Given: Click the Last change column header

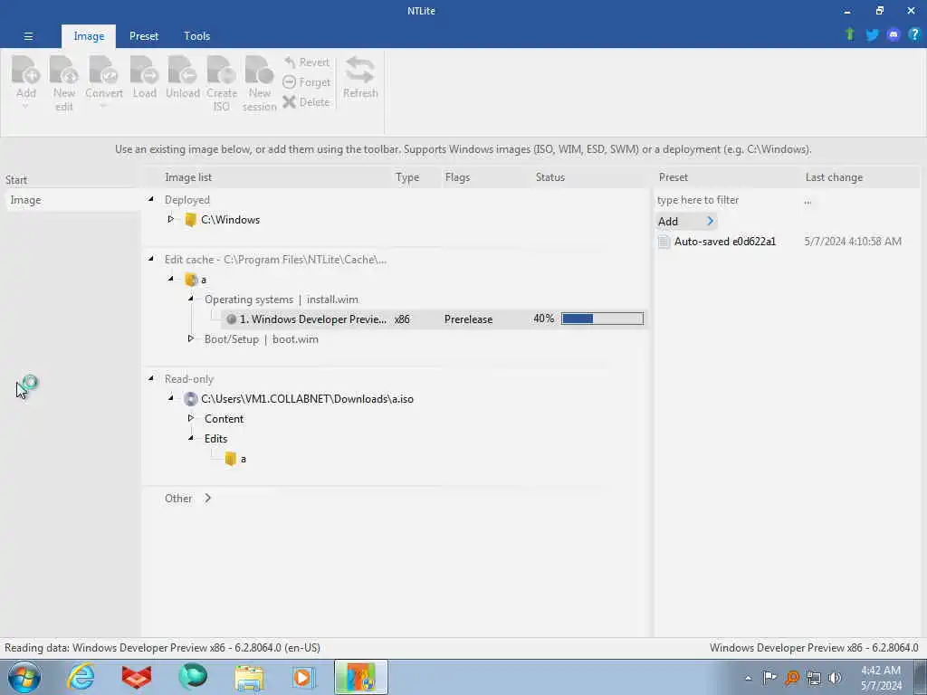Looking at the screenshot, I should click(x=834, y=177).
